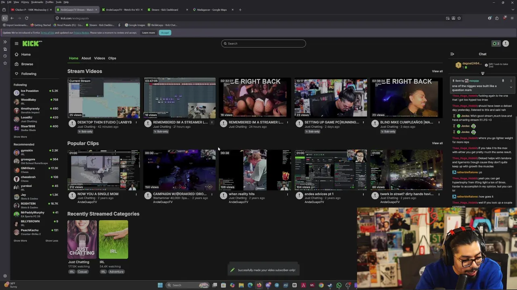This screenshot has height=290, width=517.
Task: Open the IRL category card
Action: [x=113, y=239]
